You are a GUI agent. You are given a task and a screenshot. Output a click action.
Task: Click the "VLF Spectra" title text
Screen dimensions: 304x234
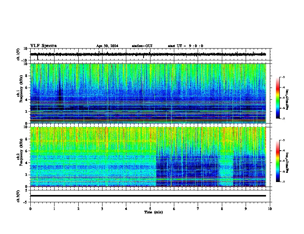tap(43, 46)
